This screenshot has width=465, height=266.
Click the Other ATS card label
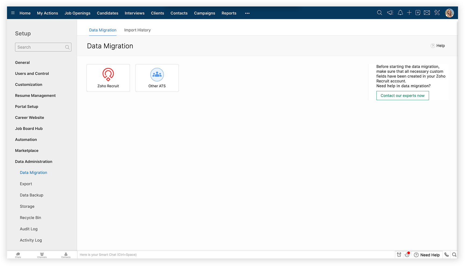click(157, 86)
